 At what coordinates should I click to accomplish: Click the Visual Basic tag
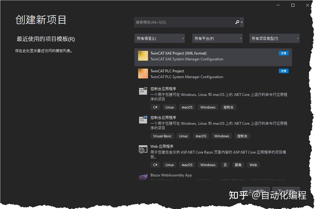162,136
